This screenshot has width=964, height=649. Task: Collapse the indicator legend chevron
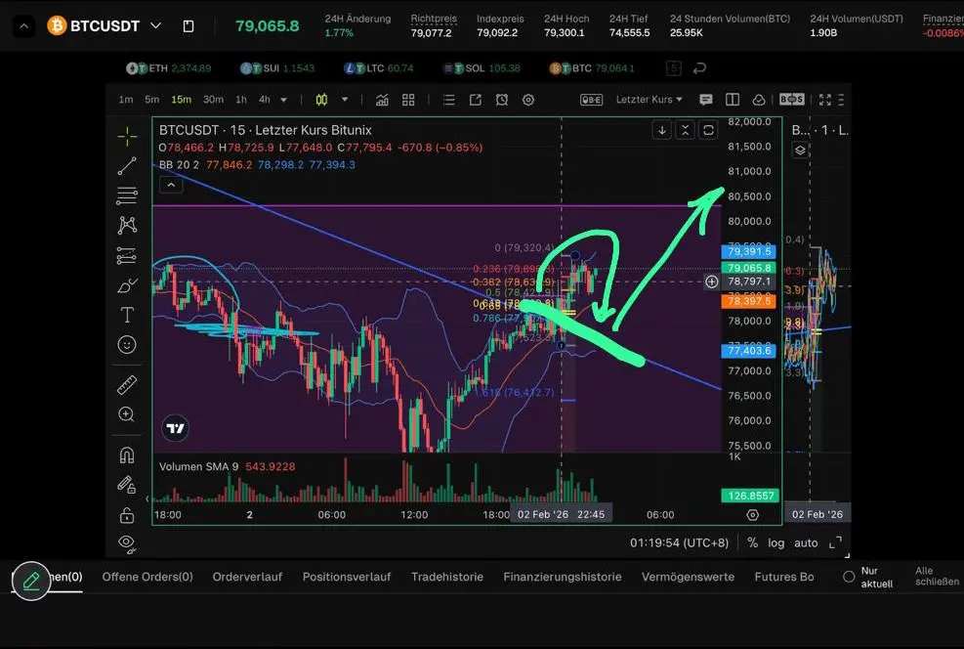click(x=171, y=185)
